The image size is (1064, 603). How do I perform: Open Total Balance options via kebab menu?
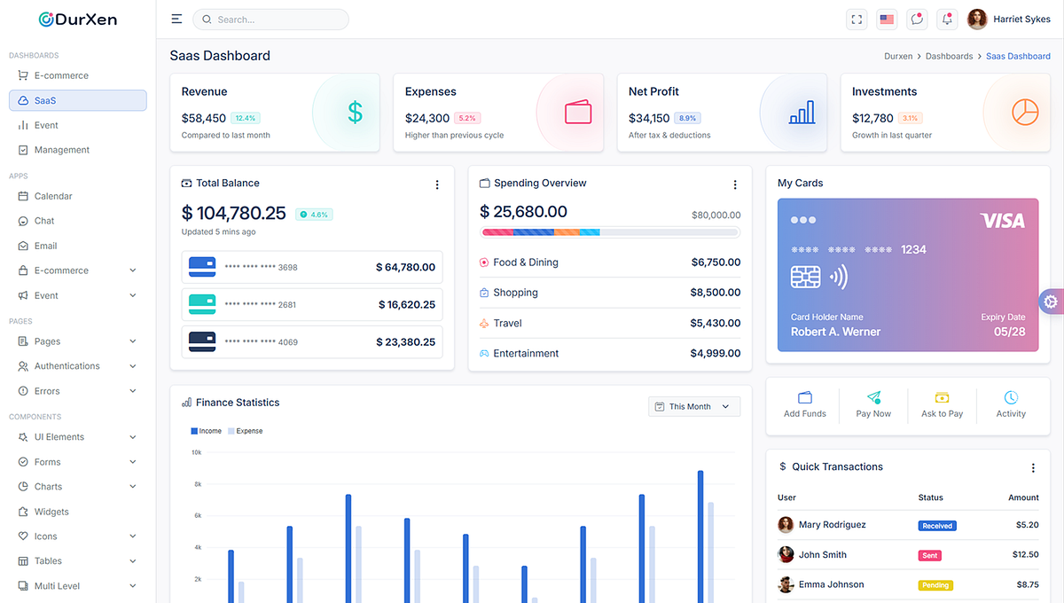pos(436,184)
